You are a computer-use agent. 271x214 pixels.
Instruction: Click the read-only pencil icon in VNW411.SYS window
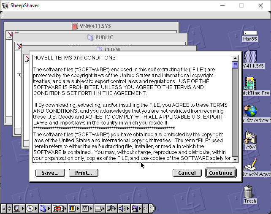coord(11,35)
